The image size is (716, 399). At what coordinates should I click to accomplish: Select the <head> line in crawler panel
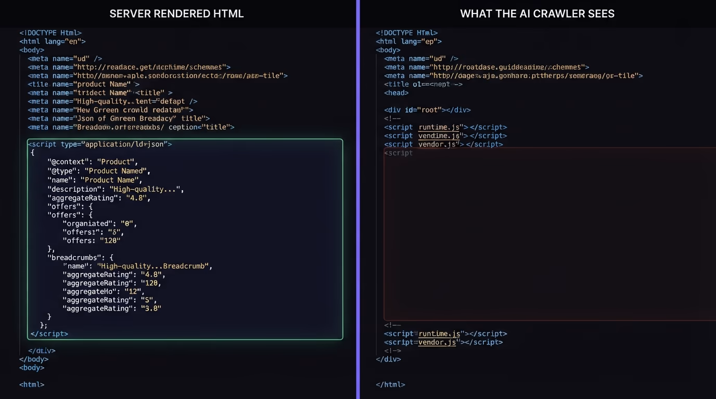[x=397, y=92]
